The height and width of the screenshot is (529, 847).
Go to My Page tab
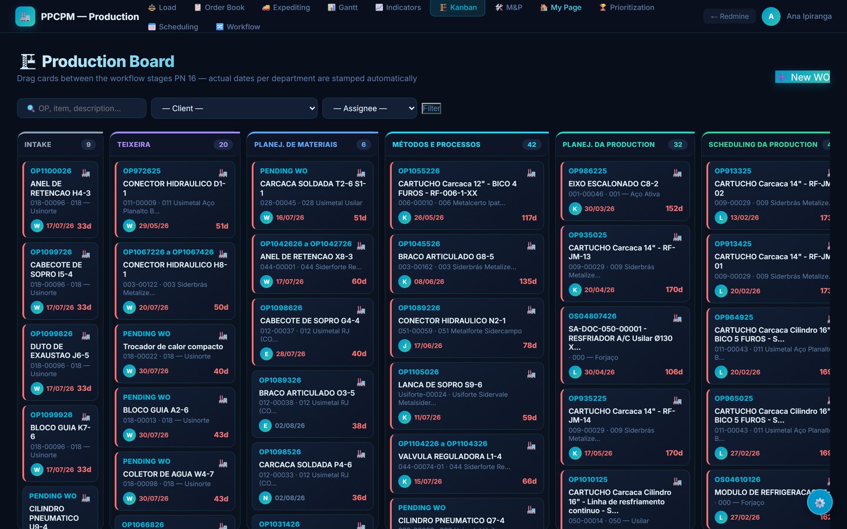tap(561, 8)
